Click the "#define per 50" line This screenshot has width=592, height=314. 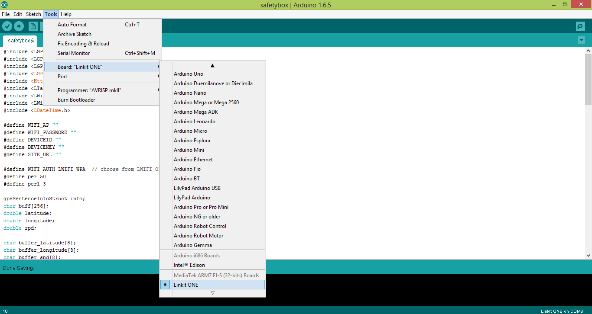(25, 176)
